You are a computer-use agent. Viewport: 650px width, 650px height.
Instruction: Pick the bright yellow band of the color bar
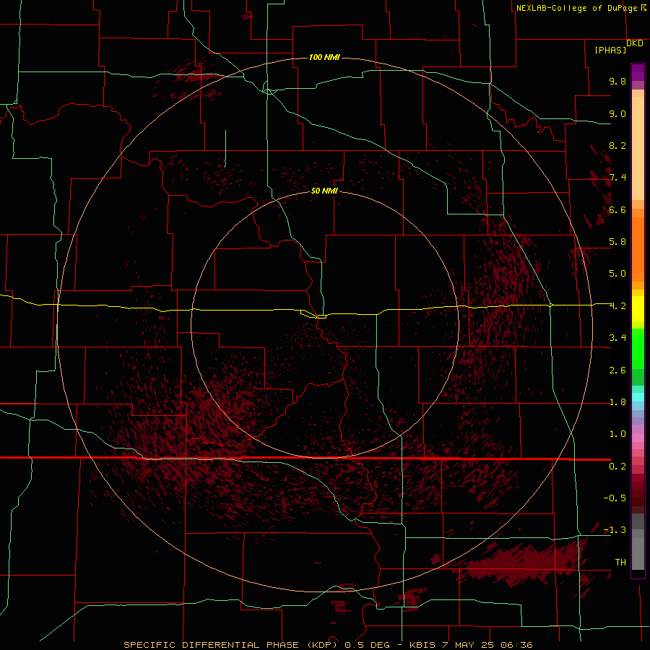click(x=638, y=309)
